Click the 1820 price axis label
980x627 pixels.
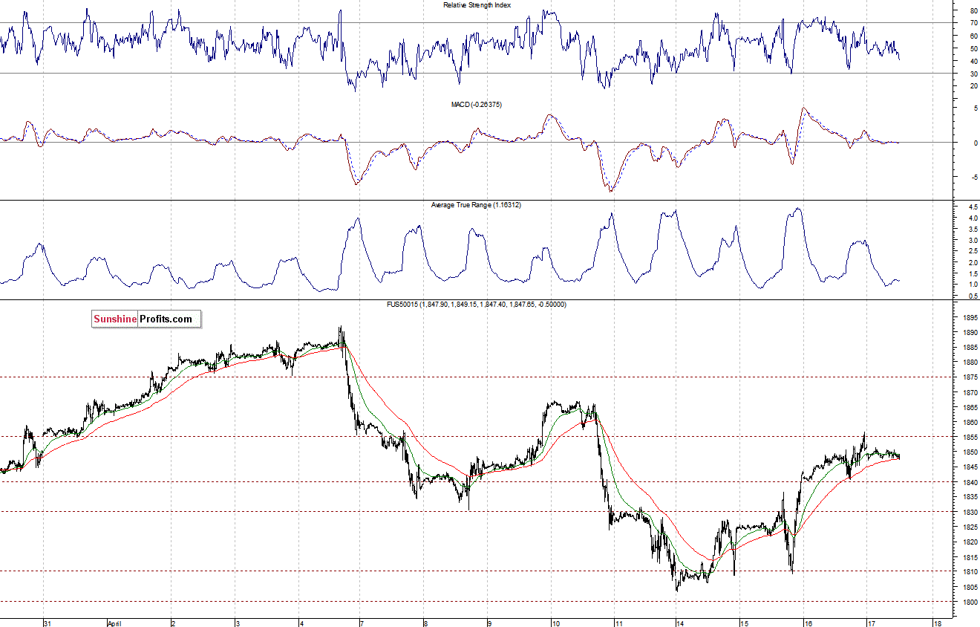970,542
